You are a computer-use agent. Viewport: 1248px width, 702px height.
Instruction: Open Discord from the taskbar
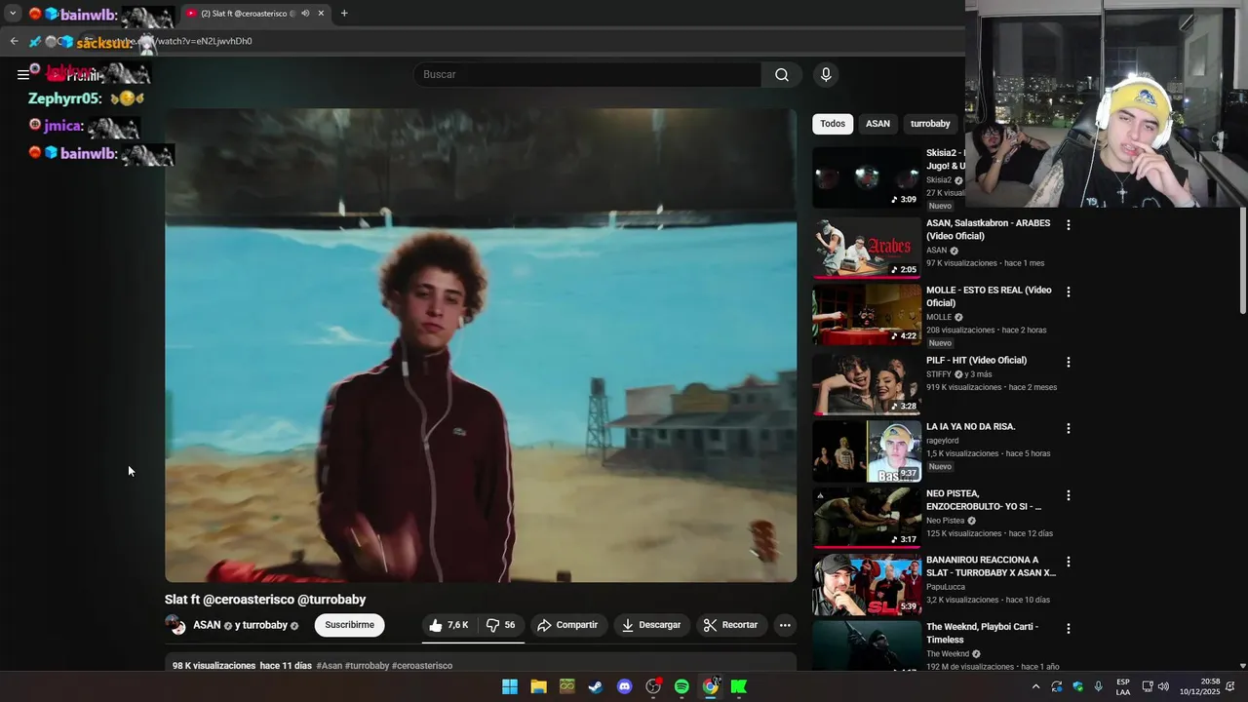(x=625, y=686)
